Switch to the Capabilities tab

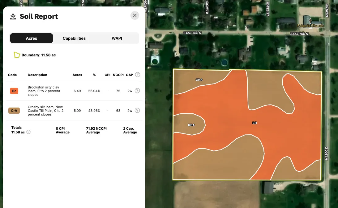(74, 38)
